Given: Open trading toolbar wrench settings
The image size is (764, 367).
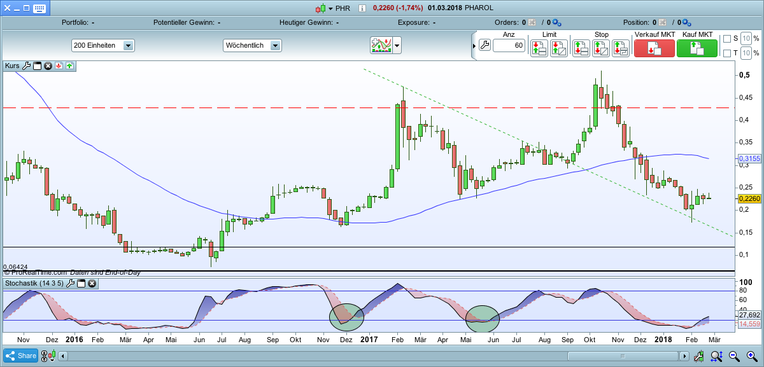Looking at the screenshot, I should tap(485, 45).
